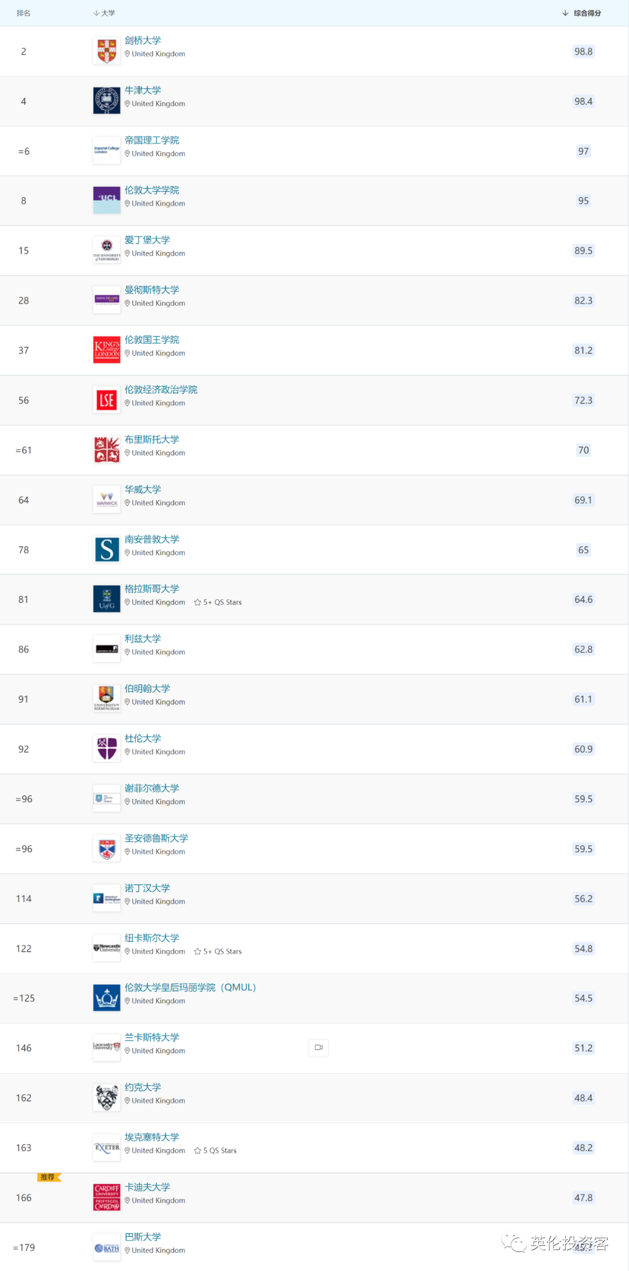The width and height of the screenshot is (629, 1271).
Task: Click the Southampton 'S' logo
Action: click(107, 550)
